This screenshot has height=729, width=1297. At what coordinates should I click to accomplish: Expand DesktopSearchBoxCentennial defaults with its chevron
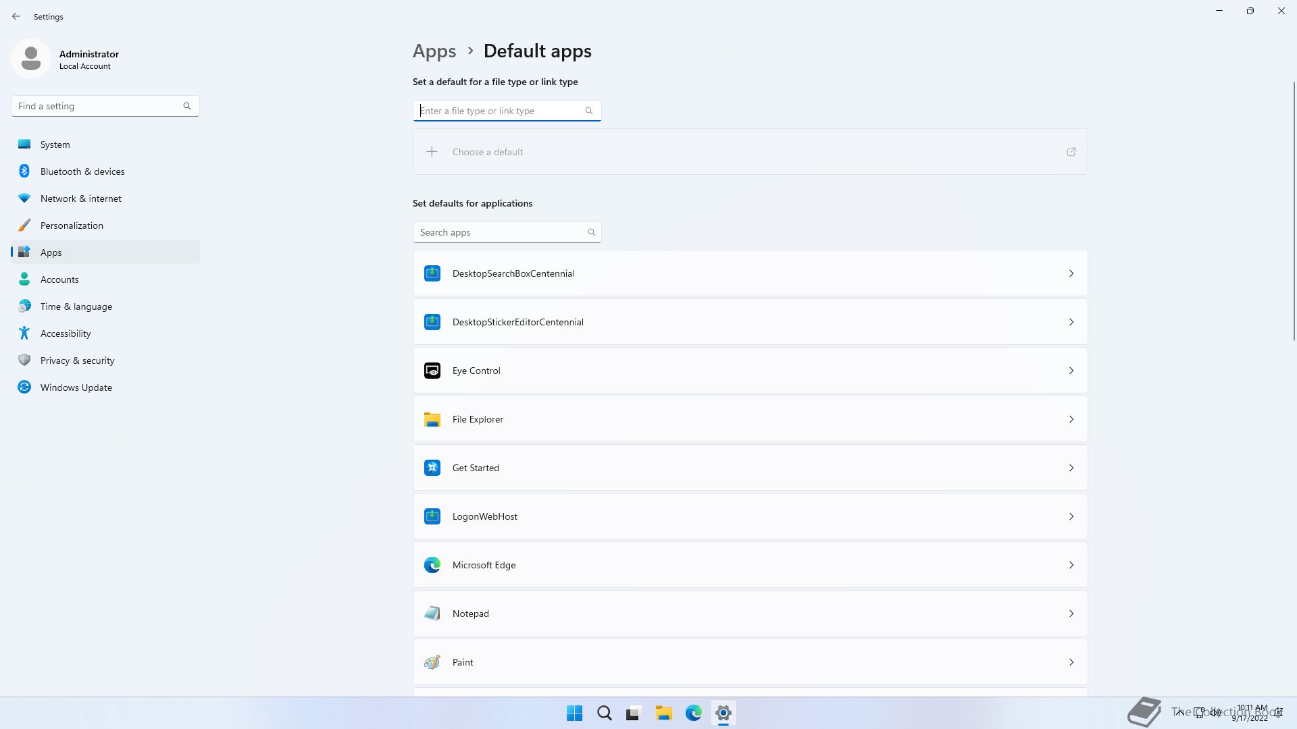point(1071,273)
